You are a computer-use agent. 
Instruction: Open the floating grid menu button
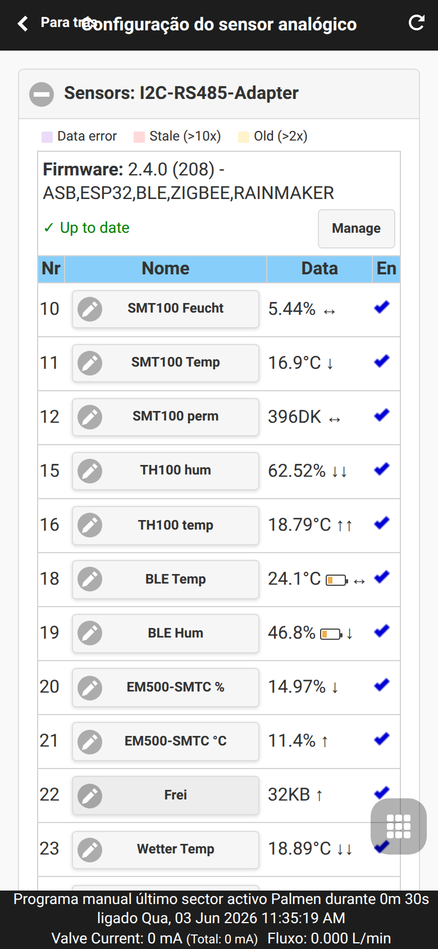click(x=399, y=826)
